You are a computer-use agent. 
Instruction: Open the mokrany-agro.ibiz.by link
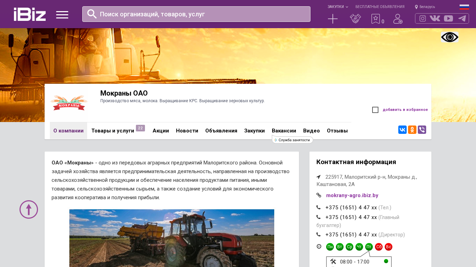[x=352, y=195]
